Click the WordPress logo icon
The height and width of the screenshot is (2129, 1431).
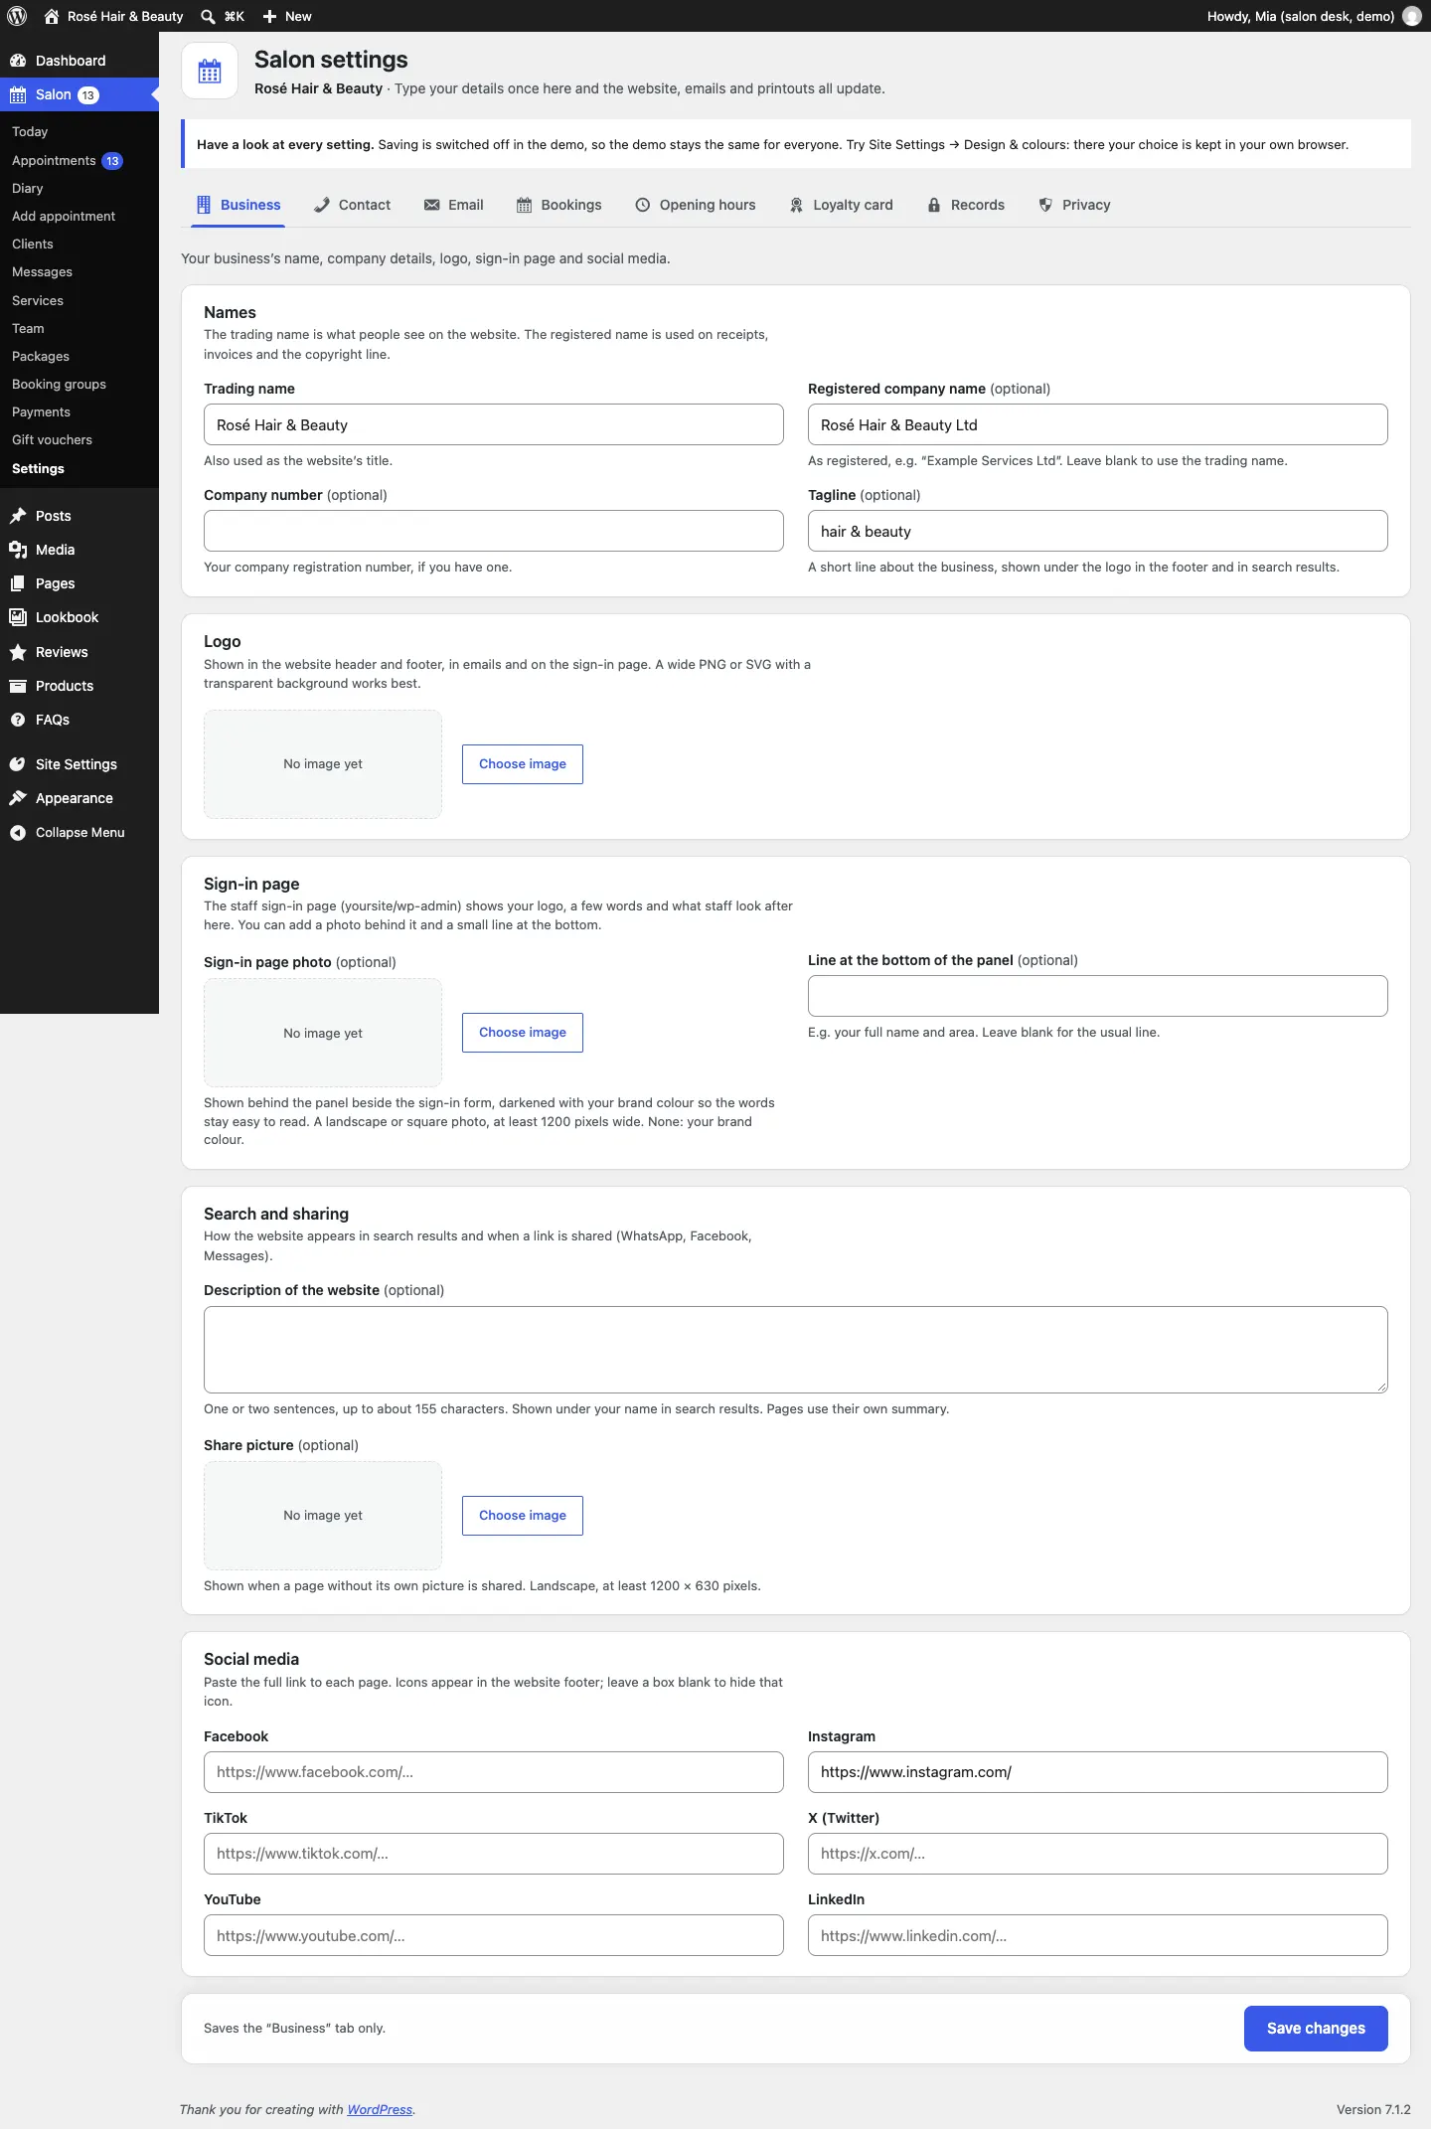click(17, 16)
